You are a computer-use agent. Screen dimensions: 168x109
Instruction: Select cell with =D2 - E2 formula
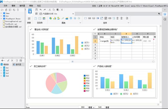(x=148, y=41)
